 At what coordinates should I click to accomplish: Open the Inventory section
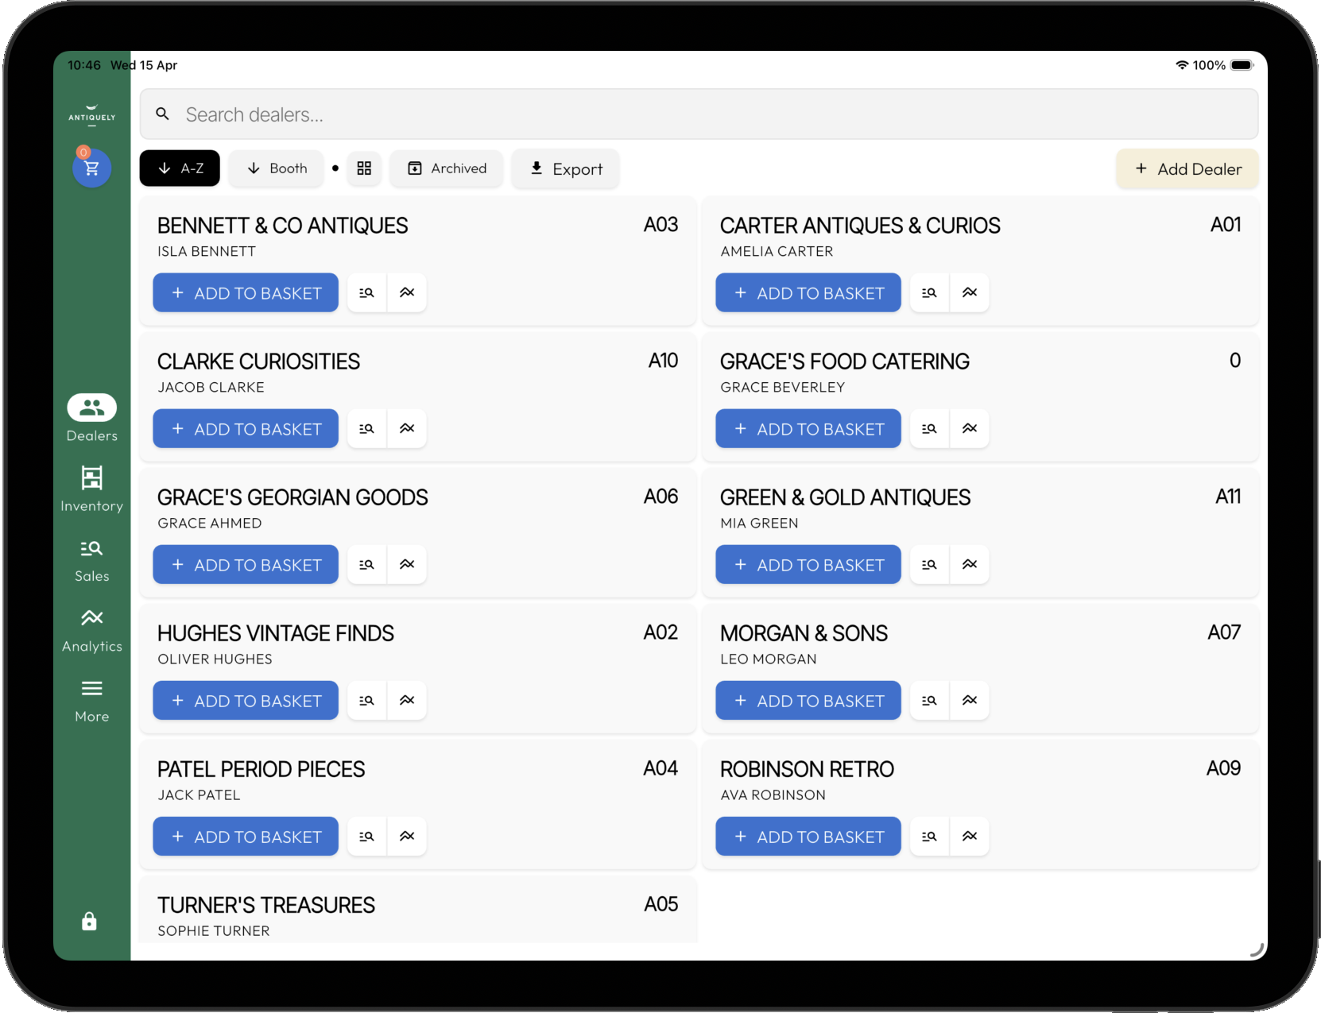click(92, 489)
